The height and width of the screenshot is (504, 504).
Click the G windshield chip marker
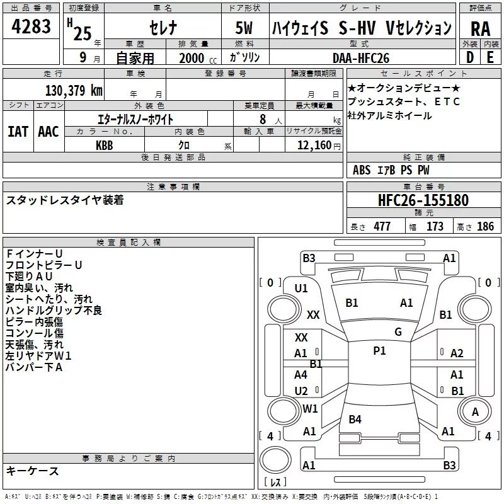[398, 332]
